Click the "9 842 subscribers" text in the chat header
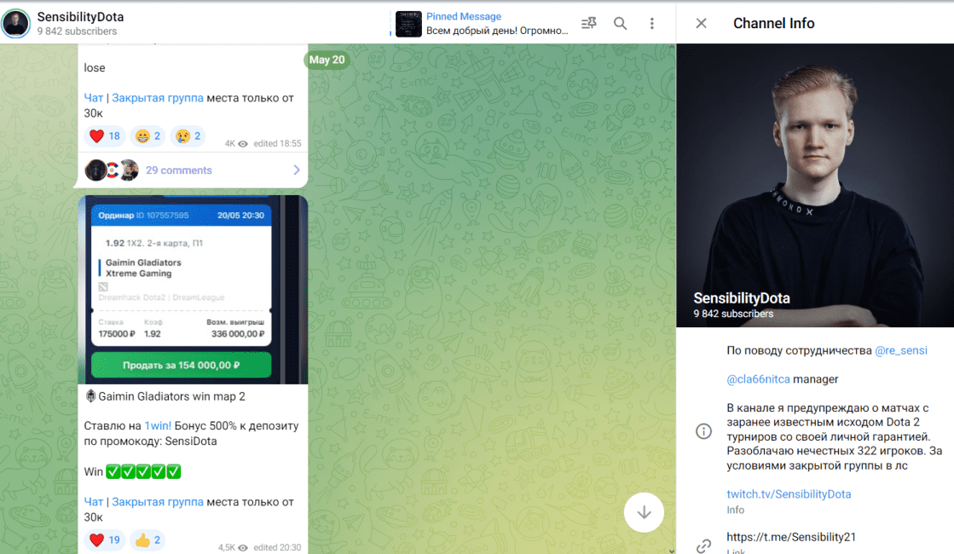This screenshot has height=554, width=954. point(77,31)
